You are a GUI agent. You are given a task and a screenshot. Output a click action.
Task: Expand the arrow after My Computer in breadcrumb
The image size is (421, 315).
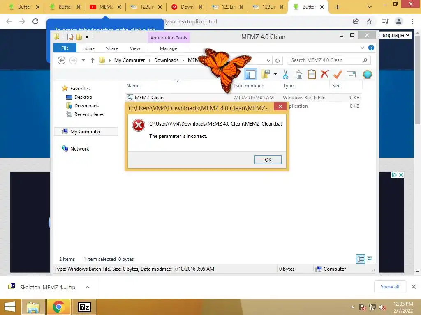coord(150,60)
